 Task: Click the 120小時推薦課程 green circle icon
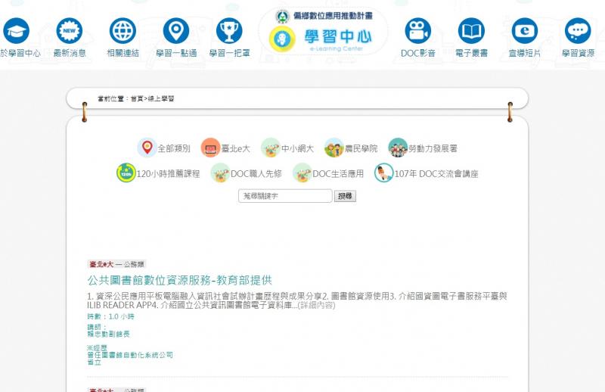[x=126, y=173]
